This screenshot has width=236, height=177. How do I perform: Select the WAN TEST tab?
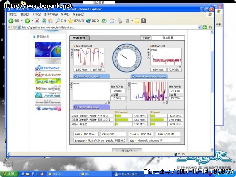79,38
